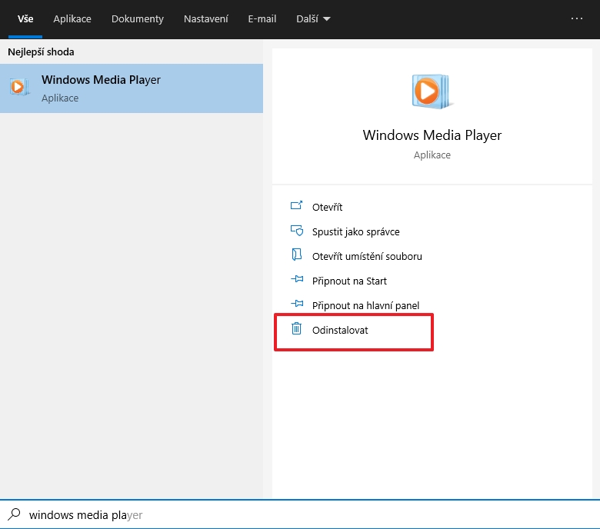The height and width of the screenshot is (529, 600).
Task: Select the Windows Media Player best match result
Action: coord(132,88)
